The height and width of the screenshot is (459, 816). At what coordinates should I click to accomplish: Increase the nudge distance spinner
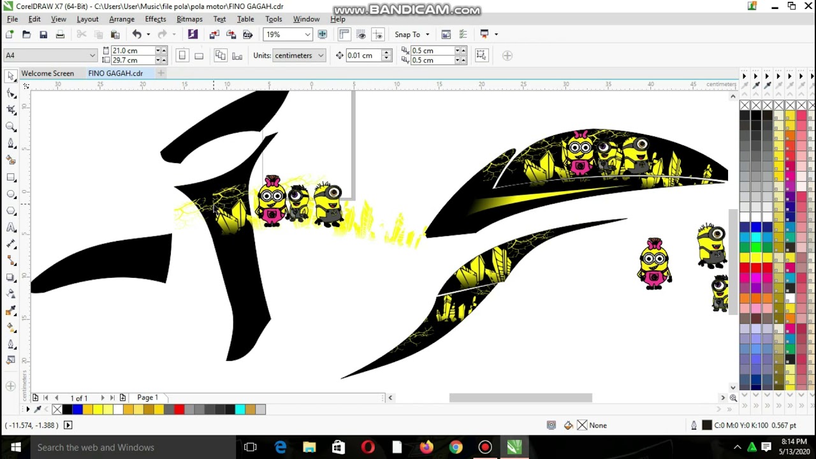(386, 52)
